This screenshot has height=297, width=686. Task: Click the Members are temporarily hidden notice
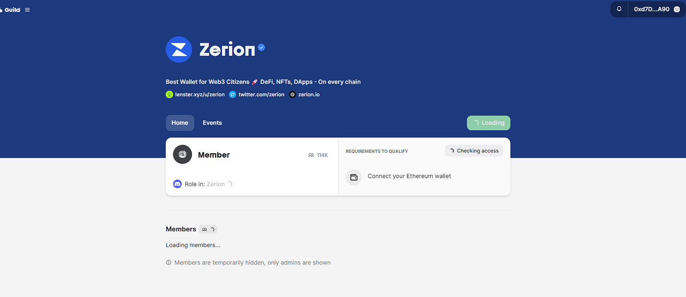pyautogui.click(x=252, y=263)
